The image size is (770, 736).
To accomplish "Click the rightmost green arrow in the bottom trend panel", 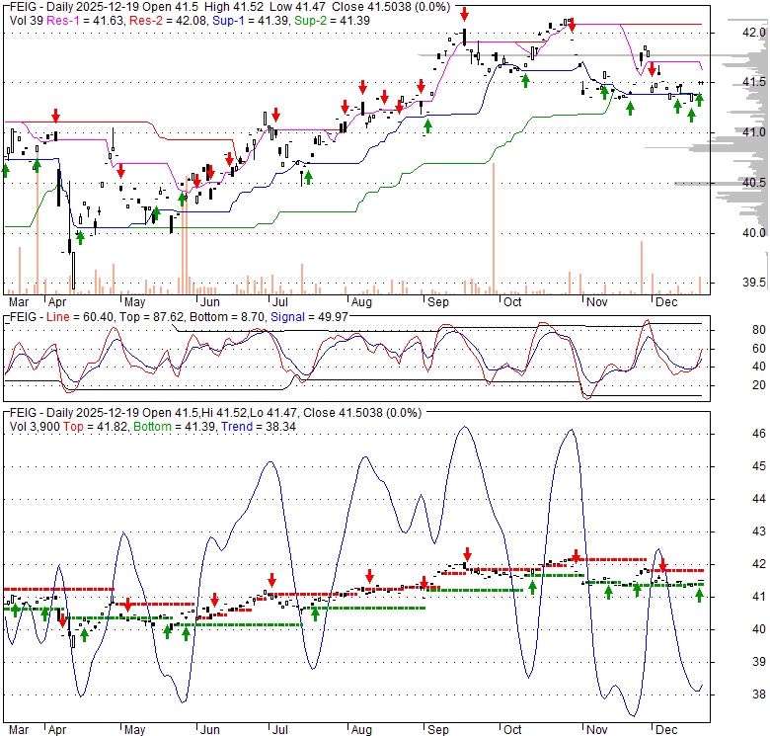I will [x=699, y=595].
